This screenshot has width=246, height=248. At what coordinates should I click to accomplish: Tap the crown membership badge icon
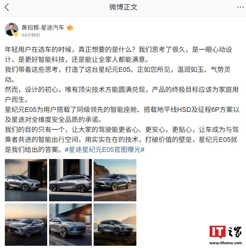point(70,28)
